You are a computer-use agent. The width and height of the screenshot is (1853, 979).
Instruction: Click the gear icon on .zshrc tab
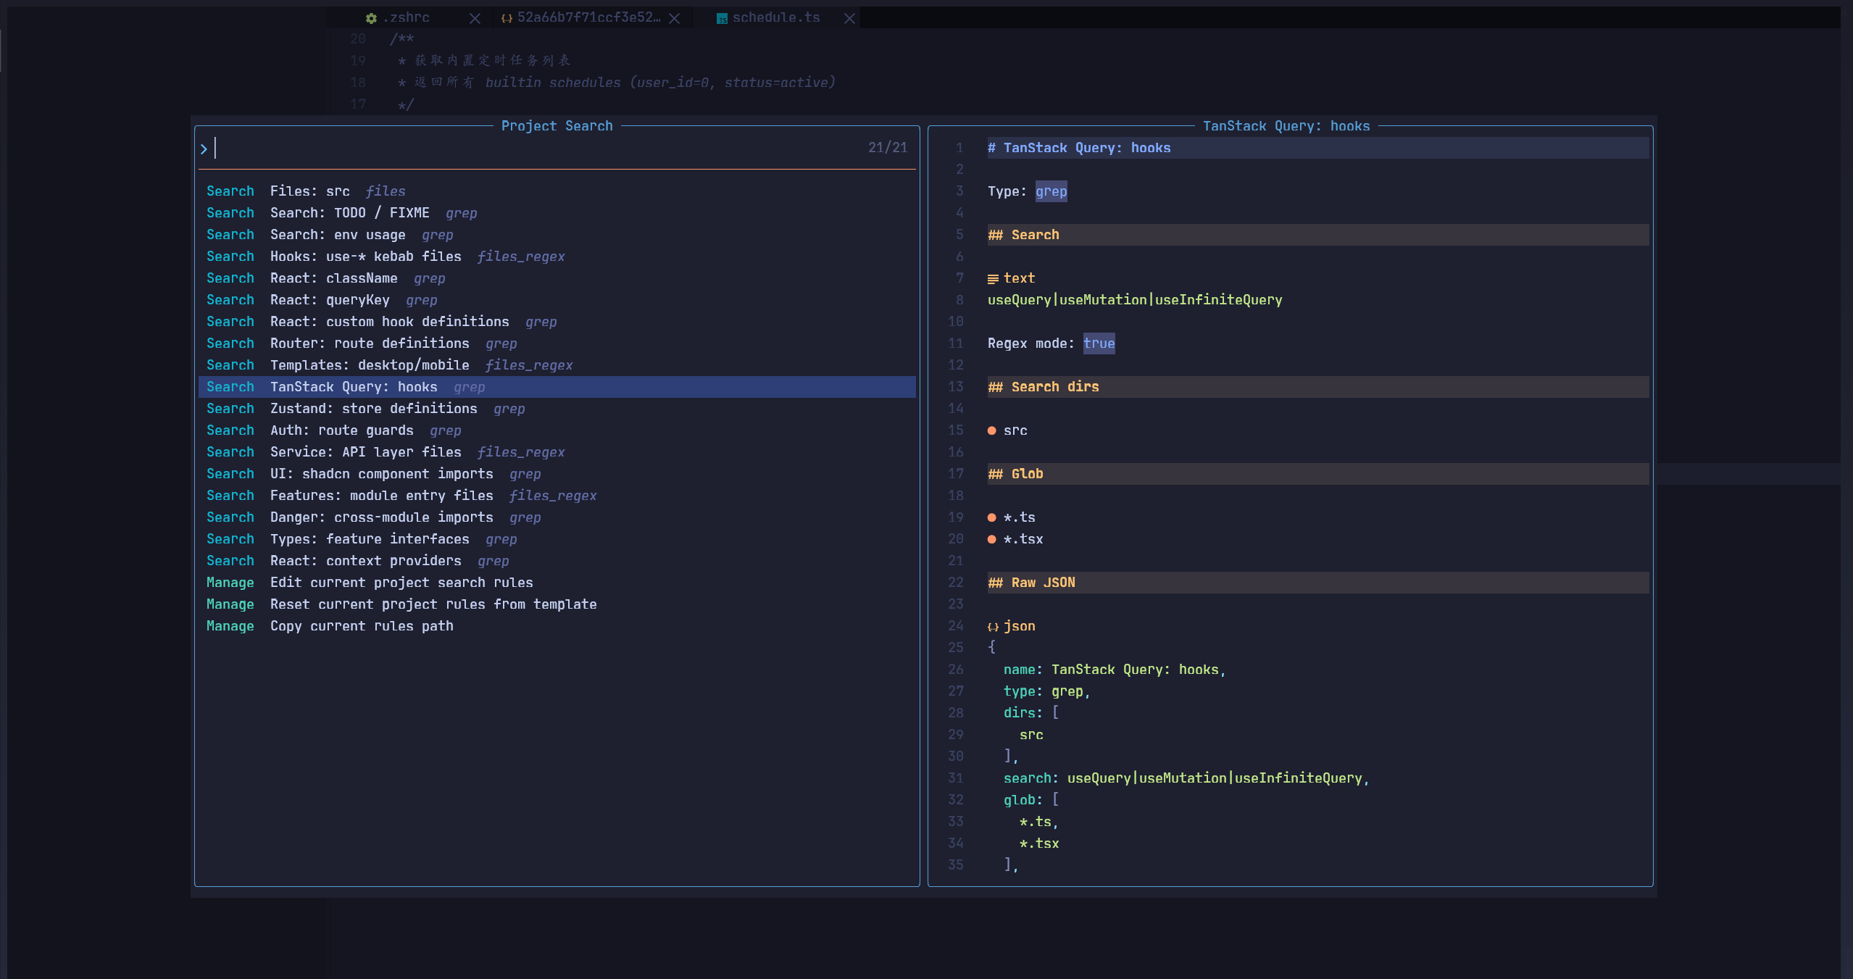(x=371, y=18)
